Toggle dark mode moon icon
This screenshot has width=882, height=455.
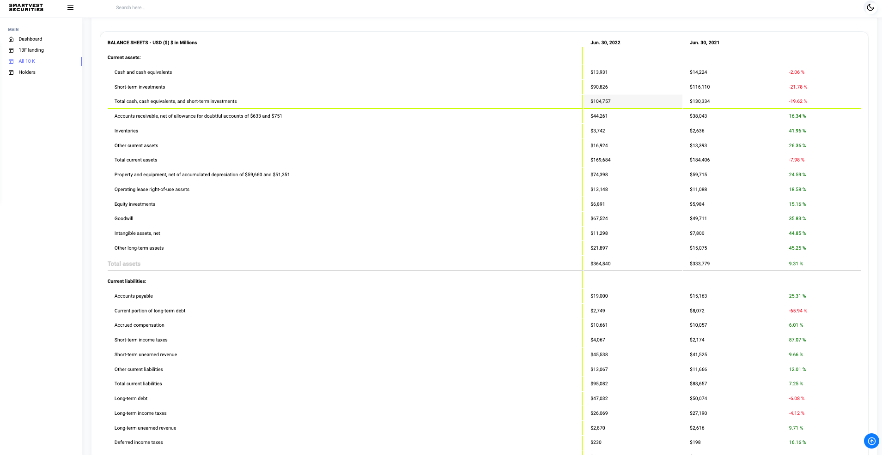[x=870, y=7]
